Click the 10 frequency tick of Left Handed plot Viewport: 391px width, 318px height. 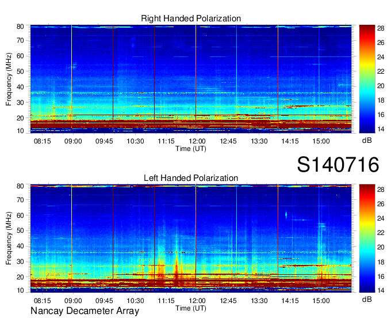(20, 290)
